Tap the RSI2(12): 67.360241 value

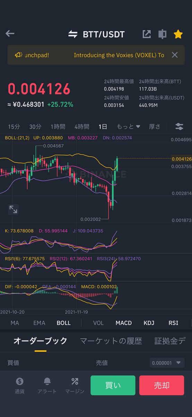tap(71, 259)
